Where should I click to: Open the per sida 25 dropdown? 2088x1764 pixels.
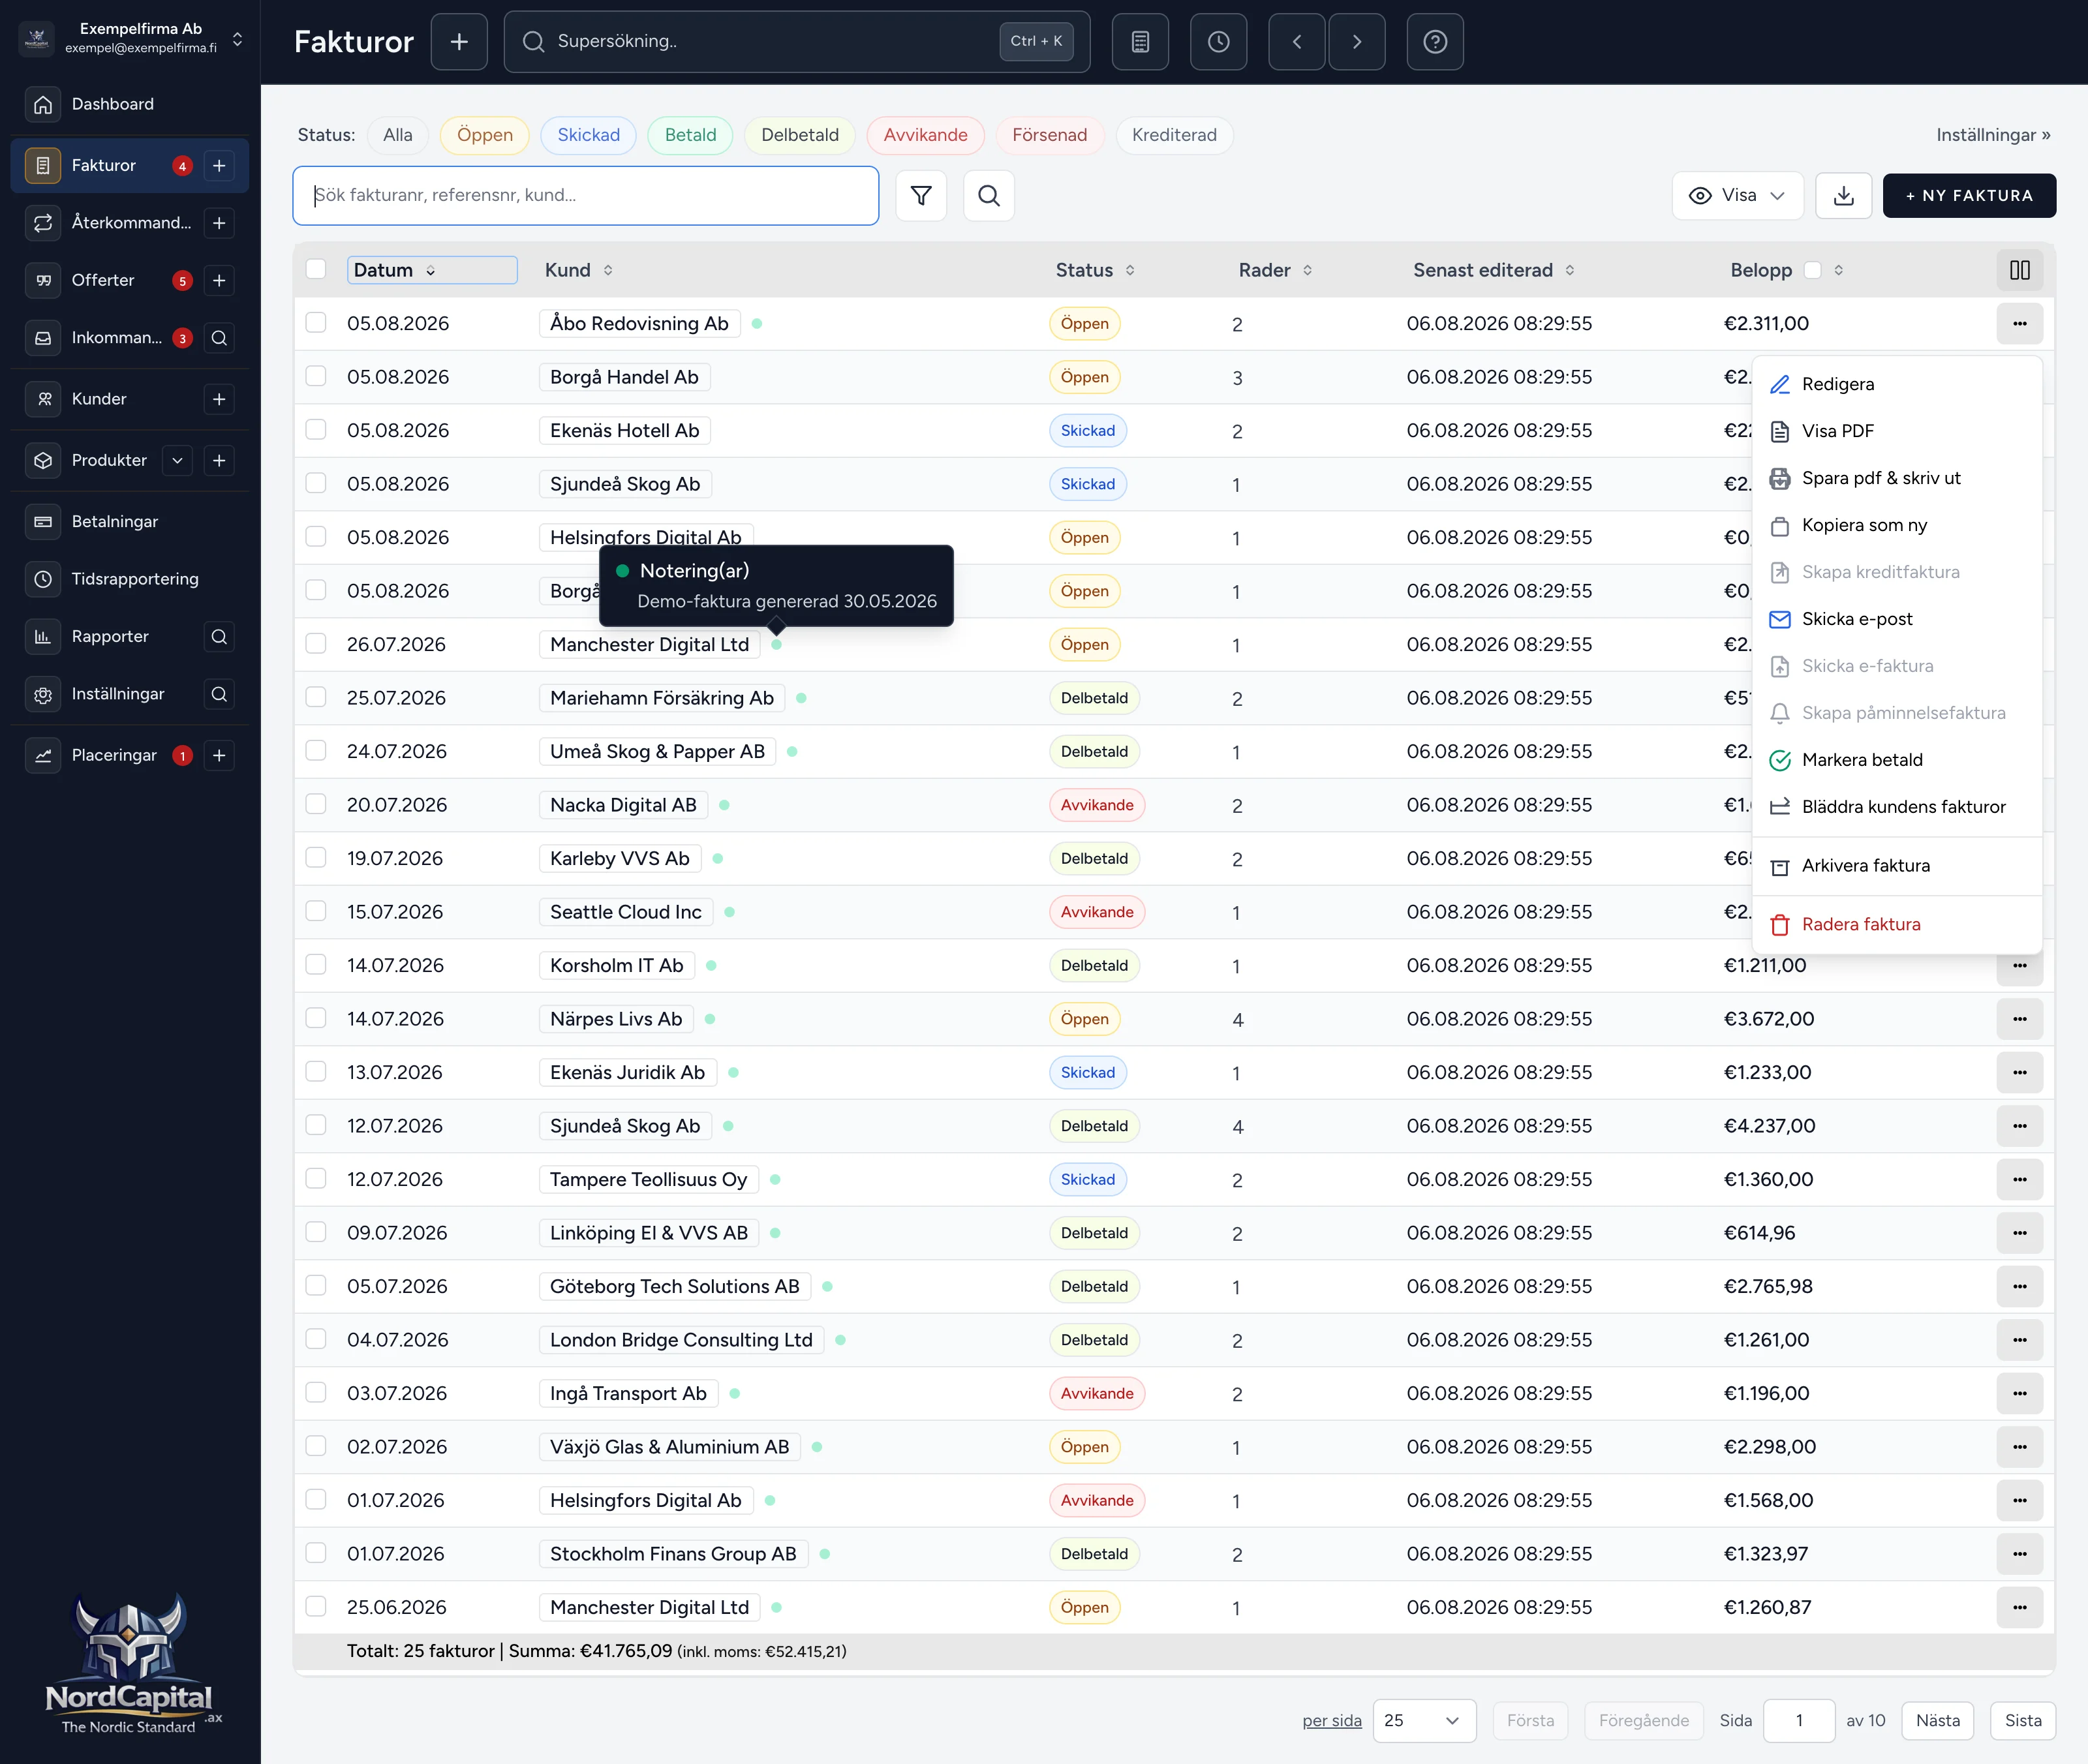pyautogui.click(x=1424, y=1720)
